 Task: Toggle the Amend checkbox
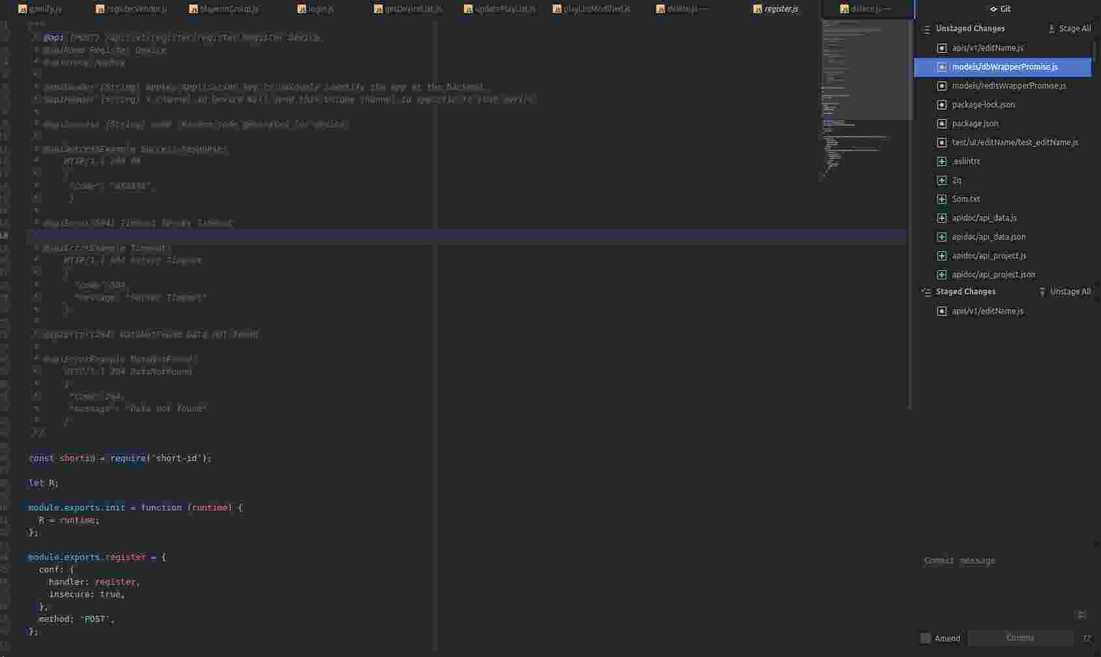[x=925, y=638]
